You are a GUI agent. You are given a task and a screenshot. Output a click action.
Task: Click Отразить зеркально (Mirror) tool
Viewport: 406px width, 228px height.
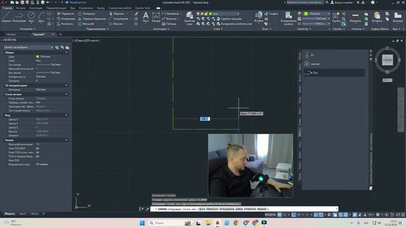tap(92, 18)
